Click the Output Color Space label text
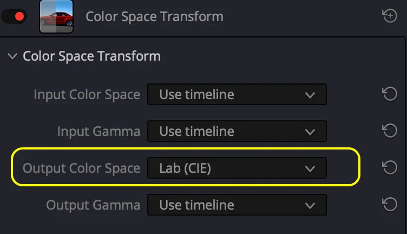This screenshot has width=407, height=234. [82, 168]
